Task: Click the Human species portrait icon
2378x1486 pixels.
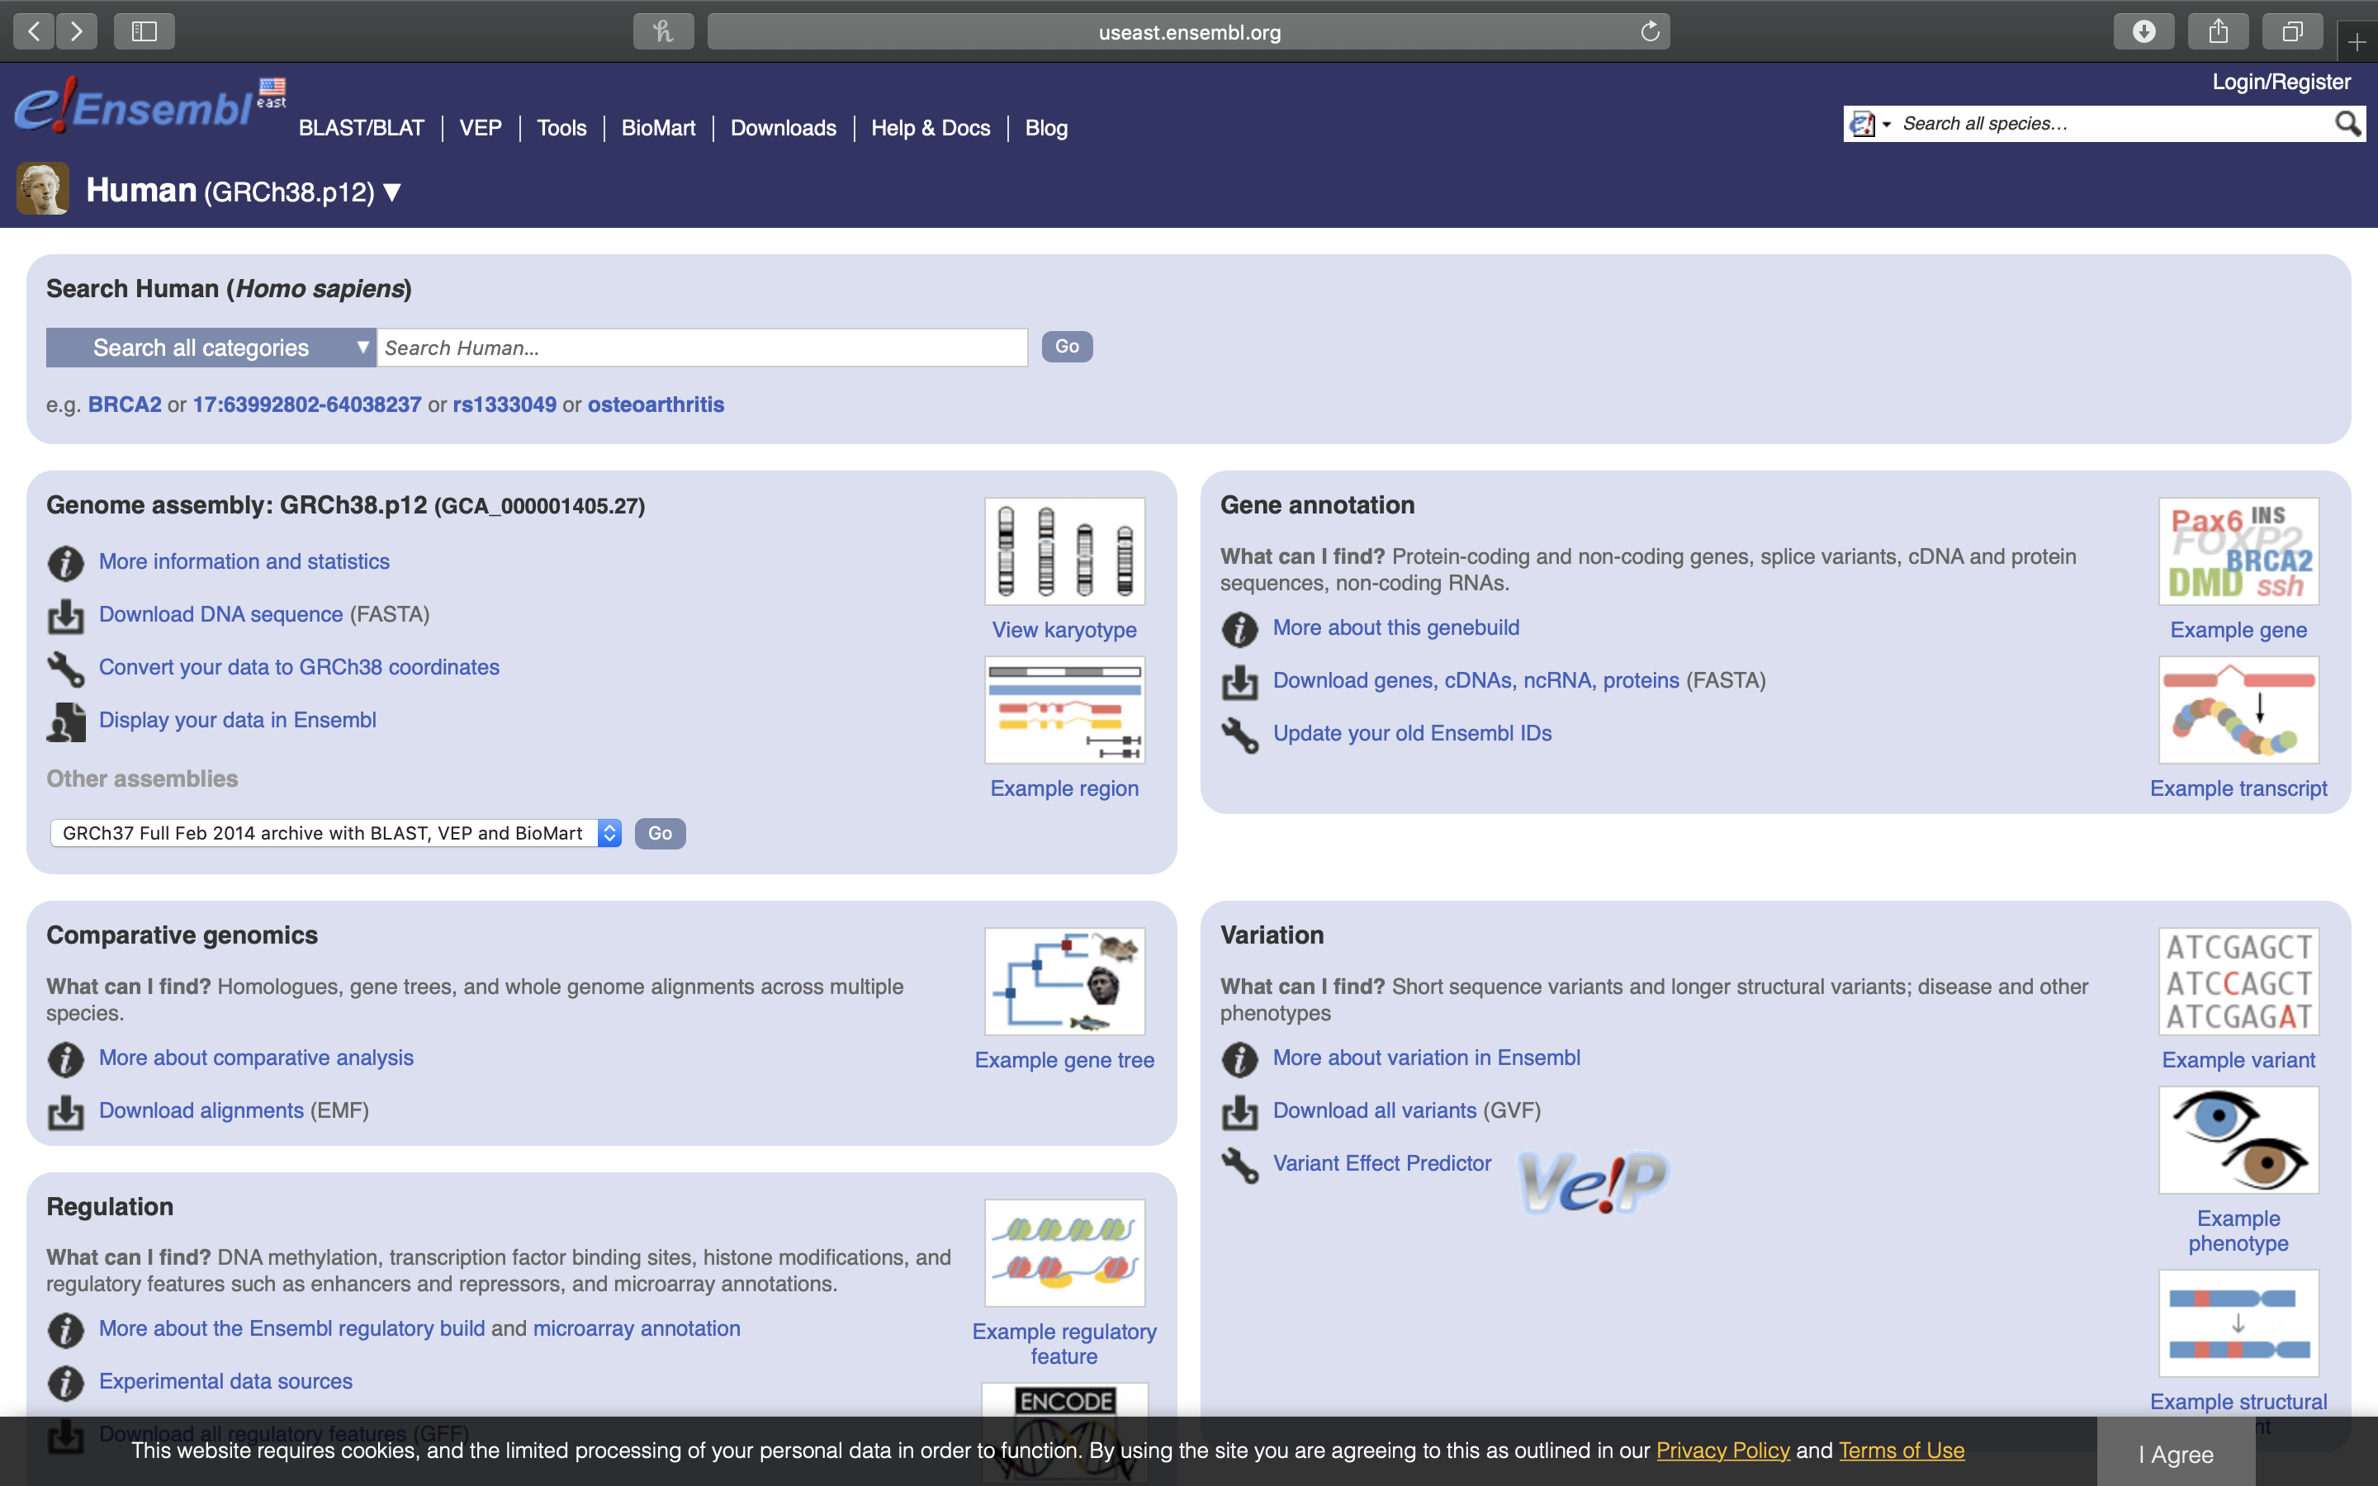Action: 43,189
